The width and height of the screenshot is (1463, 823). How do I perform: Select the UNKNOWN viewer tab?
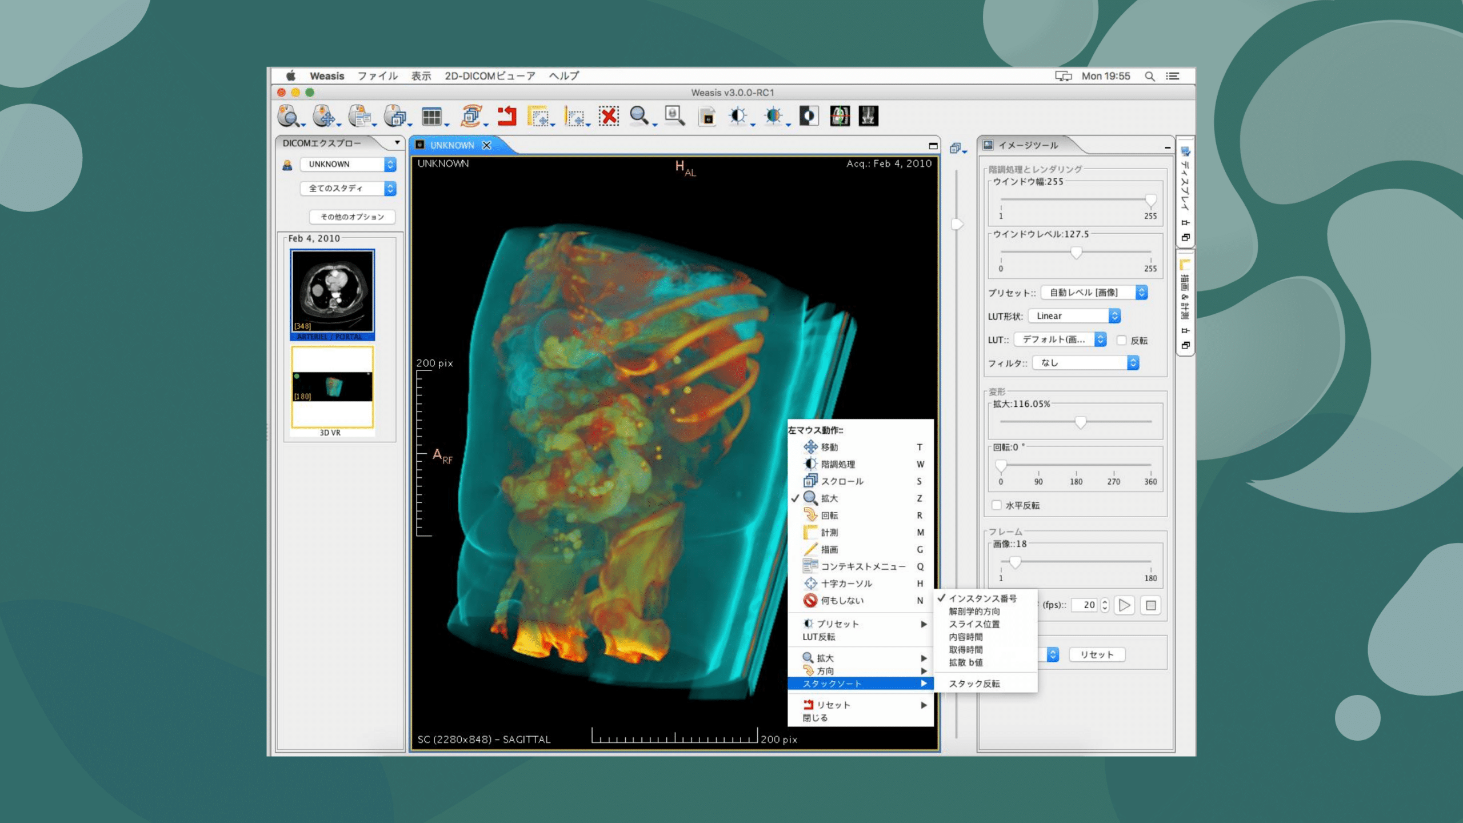(x=452, y=145)
